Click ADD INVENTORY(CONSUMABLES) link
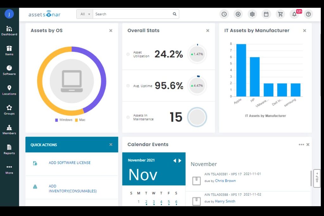The height and width of the screenshot is (216, 324). [72, 189]
